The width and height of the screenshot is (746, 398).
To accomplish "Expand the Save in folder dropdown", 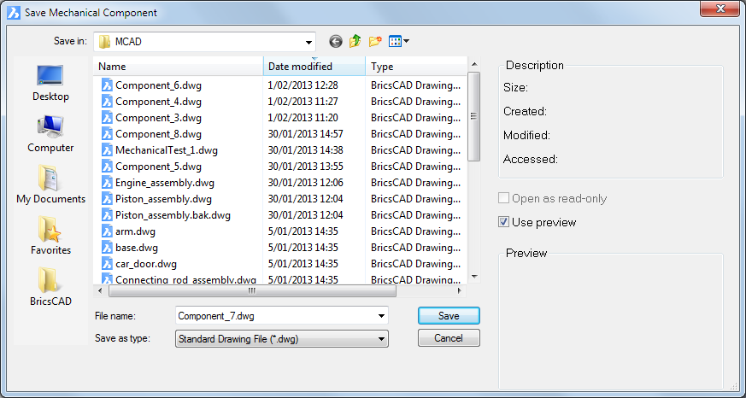I will pos(308,42).
